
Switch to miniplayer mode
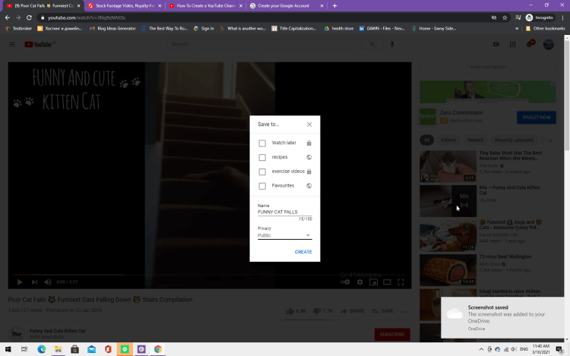(373, 282)
